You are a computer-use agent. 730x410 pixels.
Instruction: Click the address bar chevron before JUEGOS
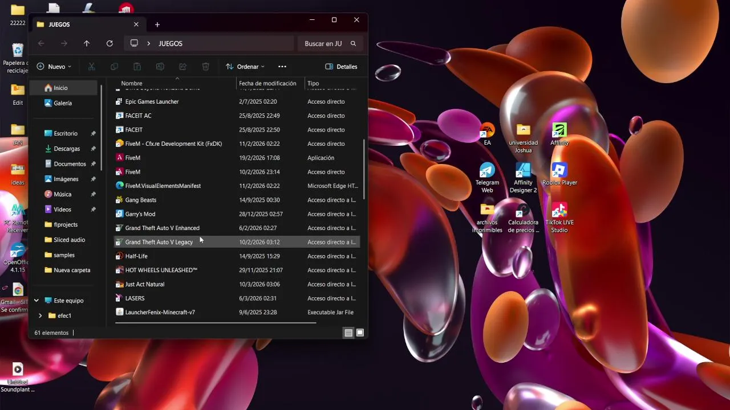click(x=149, y=43)
